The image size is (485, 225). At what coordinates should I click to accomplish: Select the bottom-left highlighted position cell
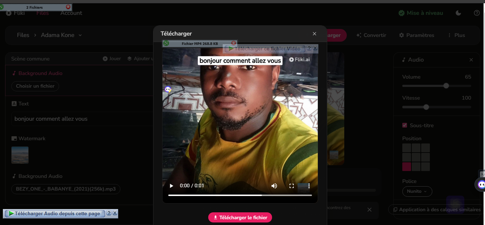tap(407, 167)
